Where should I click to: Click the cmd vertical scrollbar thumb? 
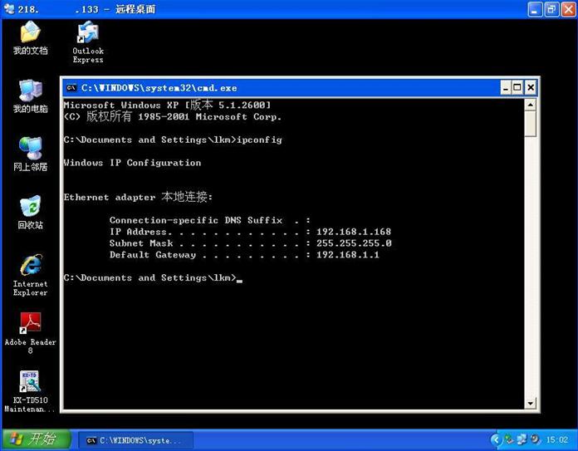[x=530, y=124]
